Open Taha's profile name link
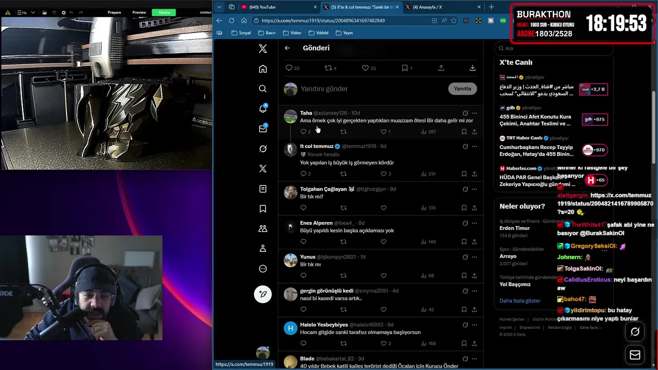658x370 pixels. pos(306,113)
